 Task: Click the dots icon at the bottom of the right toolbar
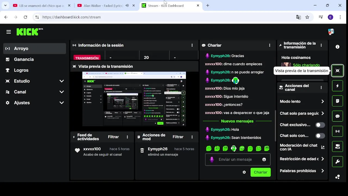point(337,177)
